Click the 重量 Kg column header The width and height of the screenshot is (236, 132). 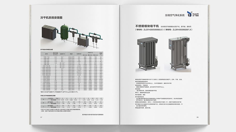click(x=101, y=54)
